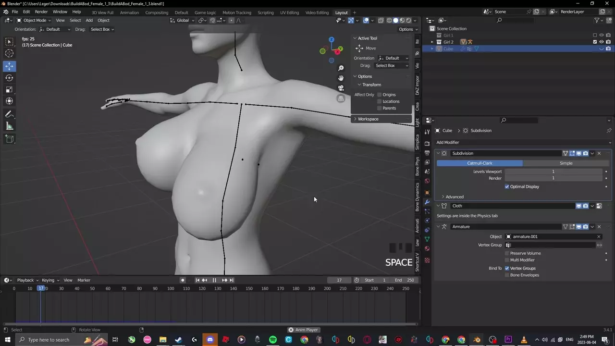This screenshot has height=346, width=615.
Task: Hide Girl 2 in viewport via eye icon
Action: 601,42
